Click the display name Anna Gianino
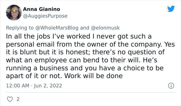The width and height of the screenshot is (181, 106). click(41, 9)
